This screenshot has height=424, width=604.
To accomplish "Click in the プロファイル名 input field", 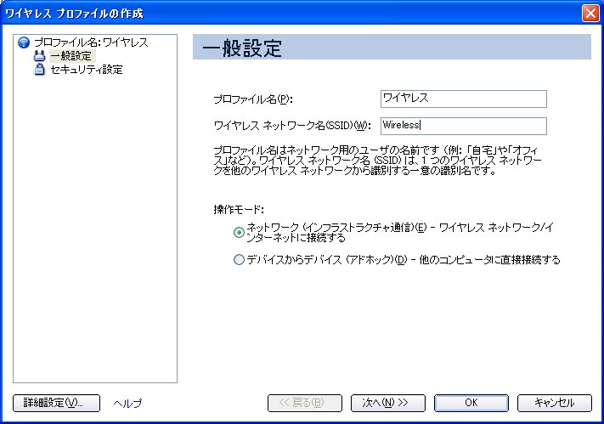I will point(463,99).
